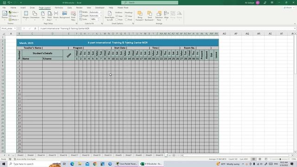The width and height of the screenshot is (297, 167).
Task: Click the Windows taskbar search box
Action: tap(34, 164)
